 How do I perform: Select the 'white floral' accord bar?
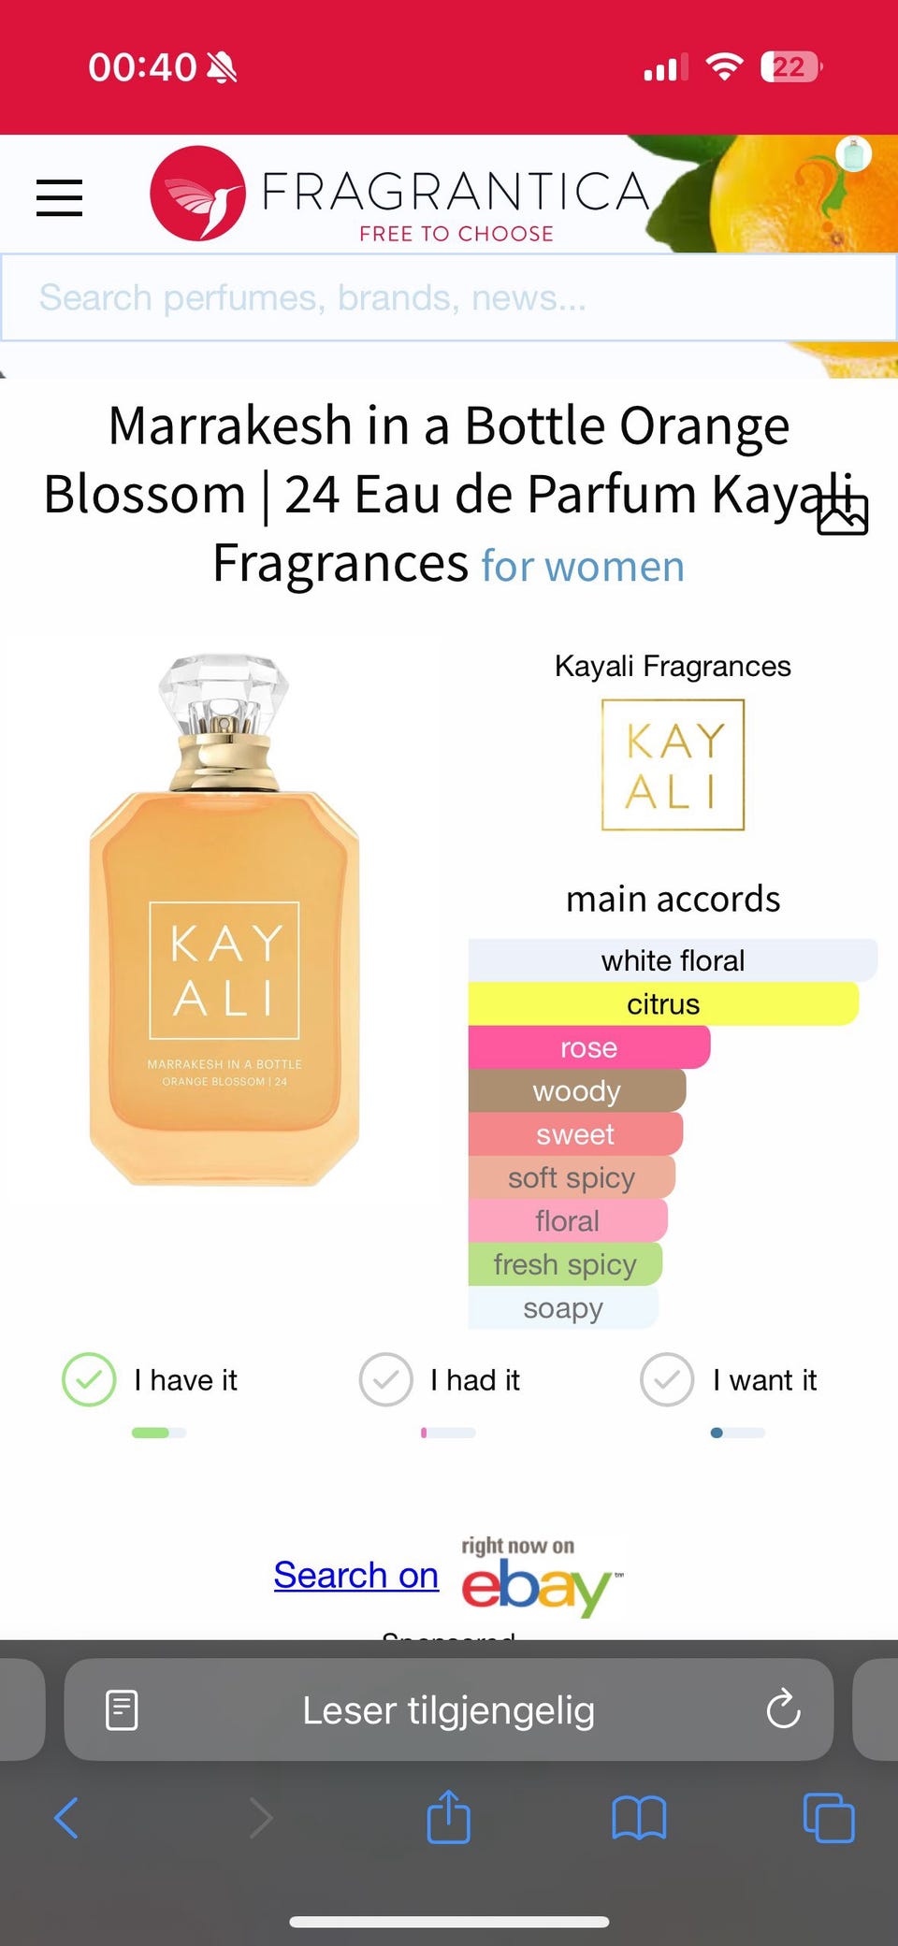[673, 960]
